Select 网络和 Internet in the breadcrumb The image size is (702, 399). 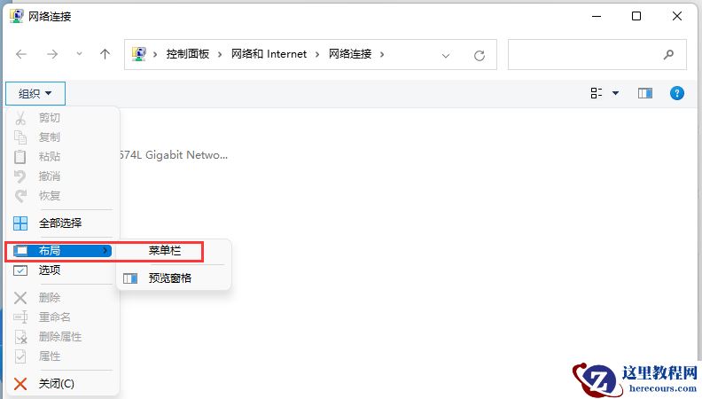pyautogui.click(x=269, y=54)
